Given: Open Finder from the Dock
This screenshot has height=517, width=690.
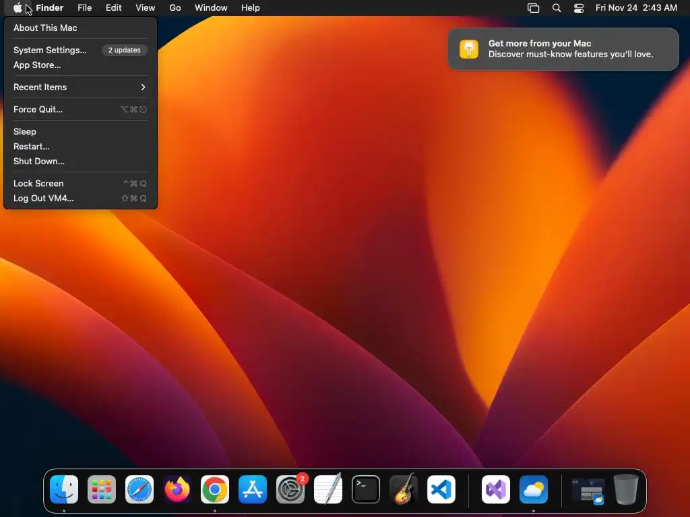Looking at the screenshot, I should (64, 489).
